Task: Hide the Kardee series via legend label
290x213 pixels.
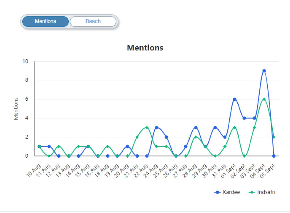Action: point(231,192)
